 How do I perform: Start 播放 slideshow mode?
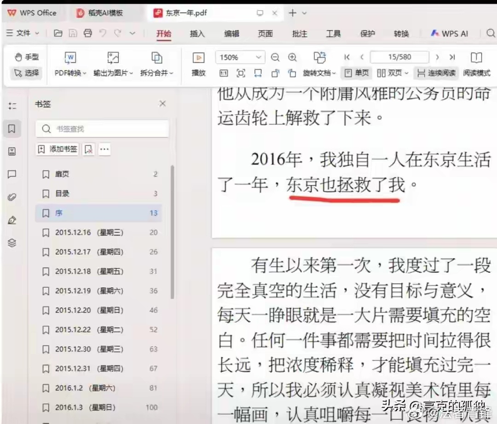pos(199,65)
